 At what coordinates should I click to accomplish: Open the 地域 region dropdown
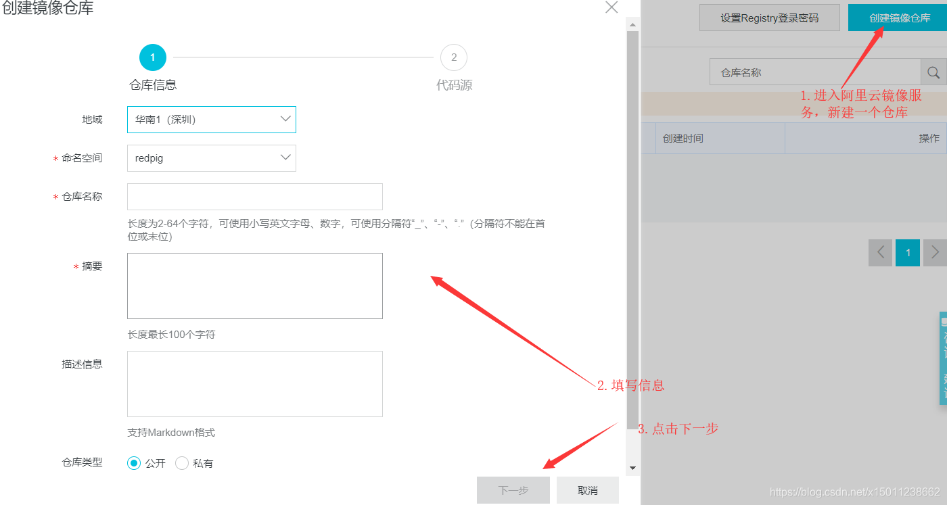[x=212, y=120]
